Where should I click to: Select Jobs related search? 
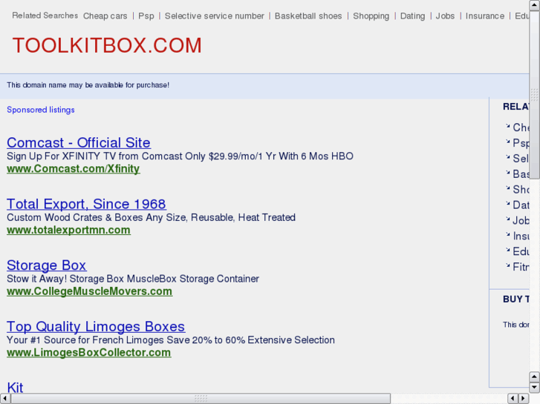click(x=445, y=16)
